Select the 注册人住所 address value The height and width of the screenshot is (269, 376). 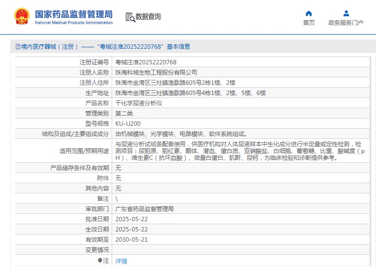175,83
